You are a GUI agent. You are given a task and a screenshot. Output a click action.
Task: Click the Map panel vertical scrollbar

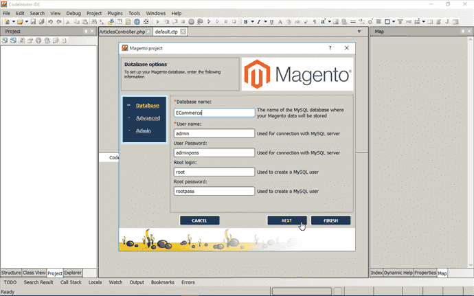pos(471,152)
